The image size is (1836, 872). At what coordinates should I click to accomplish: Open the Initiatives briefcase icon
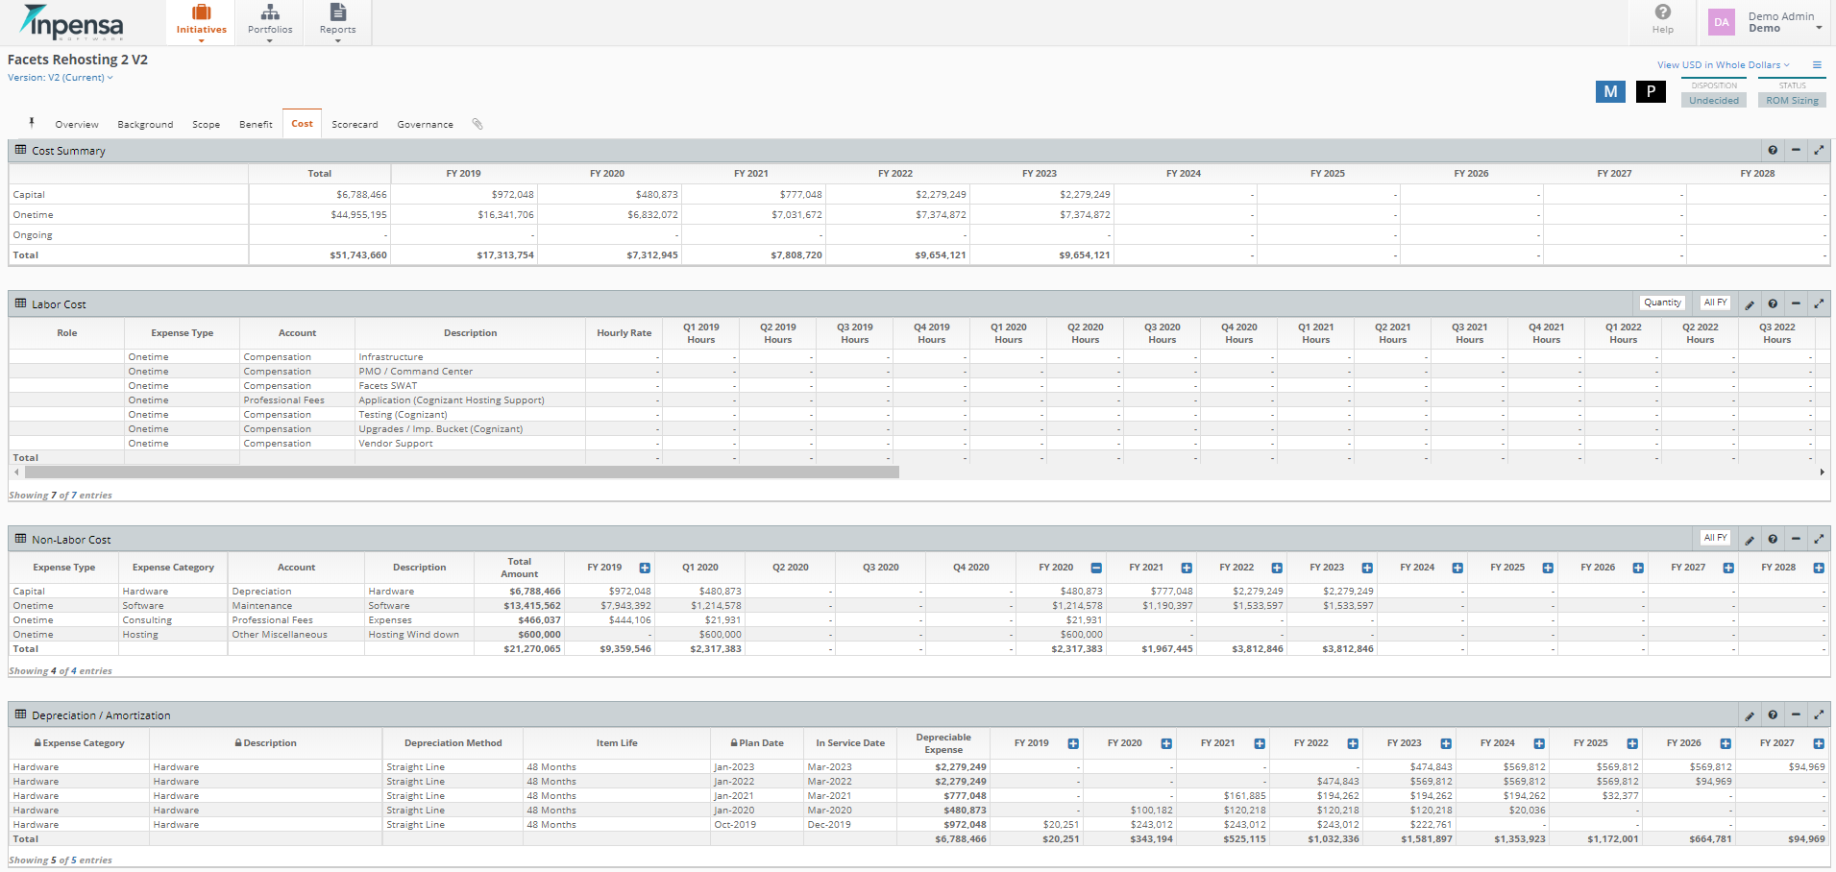coord(201,12)
